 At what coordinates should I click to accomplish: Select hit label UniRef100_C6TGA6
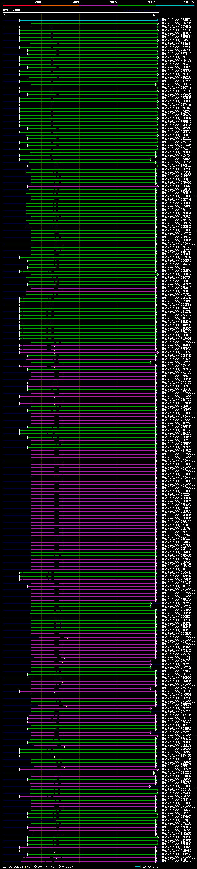click(177, 105)
